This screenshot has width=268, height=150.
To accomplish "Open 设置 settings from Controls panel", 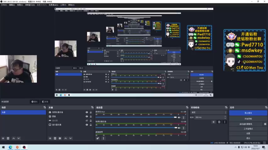I will click(x=248, y=134).
